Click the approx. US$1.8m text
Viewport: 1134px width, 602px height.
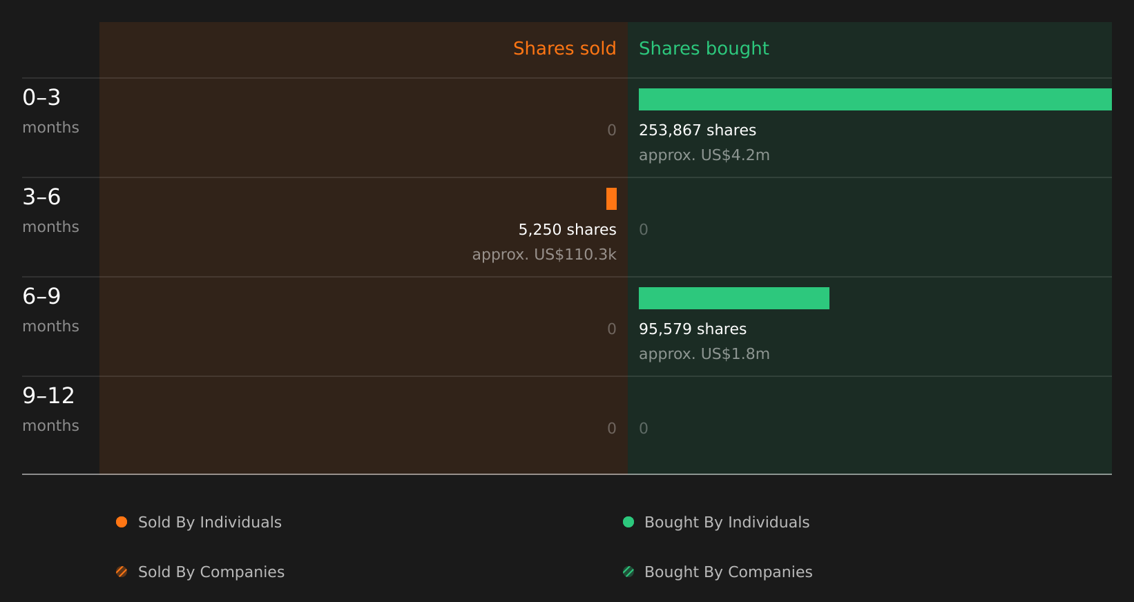(704, 354)
